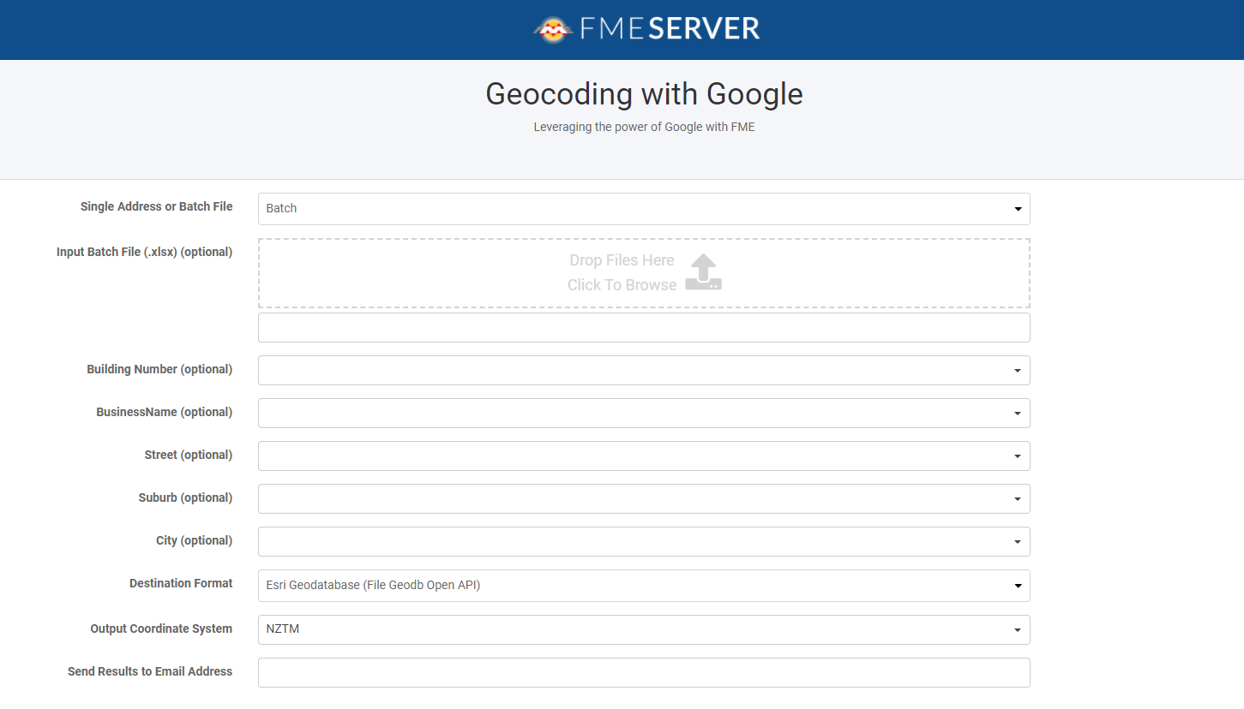Click the 'Destination Format' label
This screenshot has width=1244, height=709.
coord(181,583)
